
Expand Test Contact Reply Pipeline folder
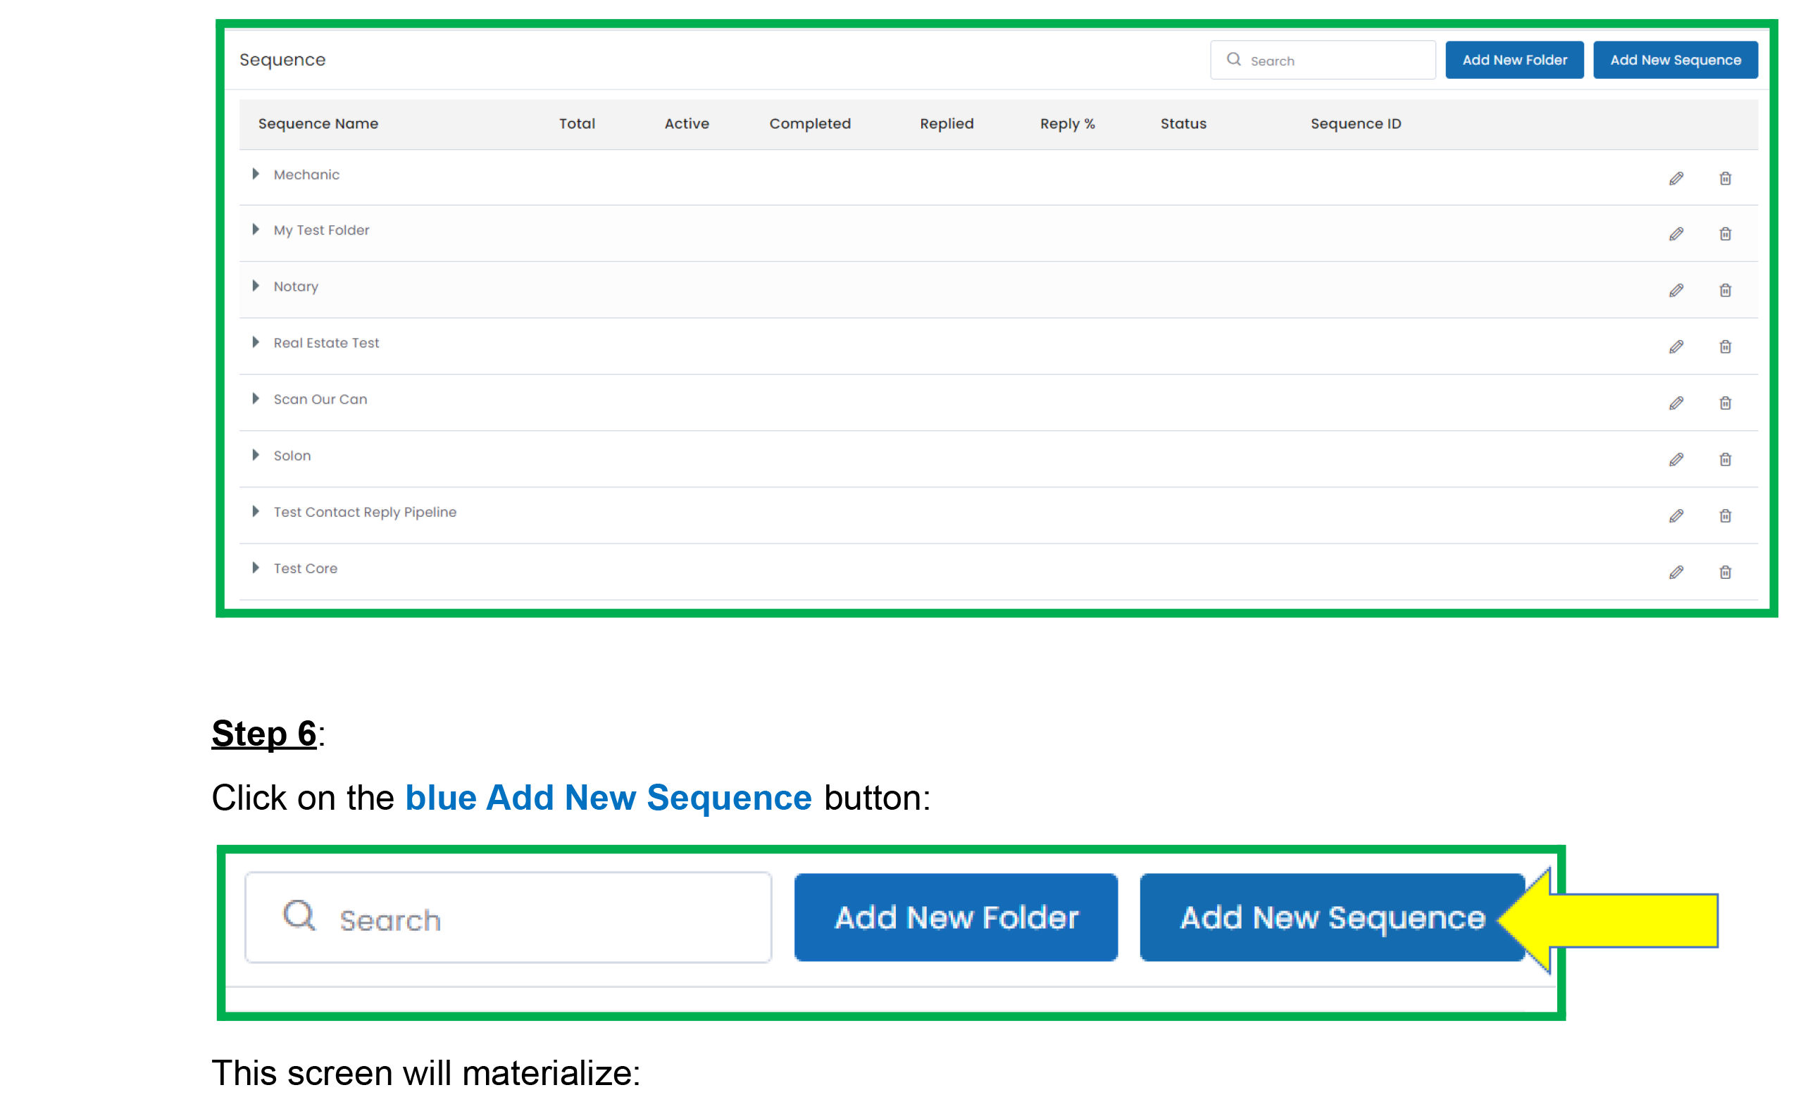point(255,511)
